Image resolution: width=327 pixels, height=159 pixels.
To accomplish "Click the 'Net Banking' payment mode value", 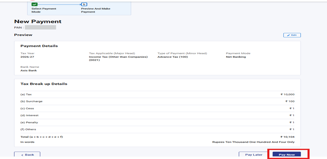I will tap(236, 57).
